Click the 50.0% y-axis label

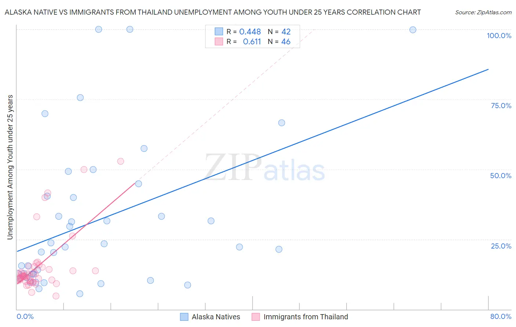[501, 176]
